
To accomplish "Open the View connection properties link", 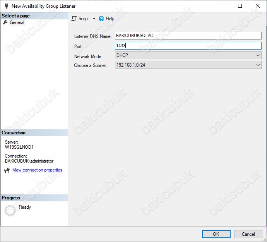I will point(37,170).
